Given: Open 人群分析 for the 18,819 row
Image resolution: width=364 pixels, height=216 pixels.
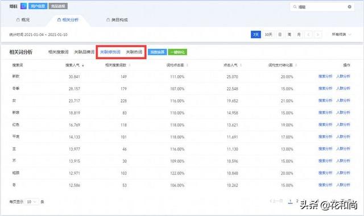Looking at the screenshot, I should (343, 113).
